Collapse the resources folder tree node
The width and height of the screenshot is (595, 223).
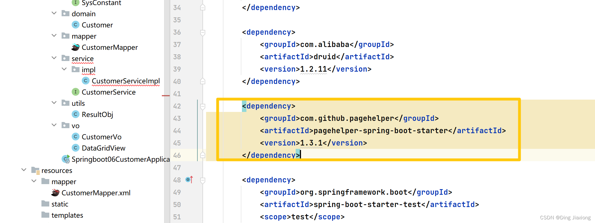[24, 170]
